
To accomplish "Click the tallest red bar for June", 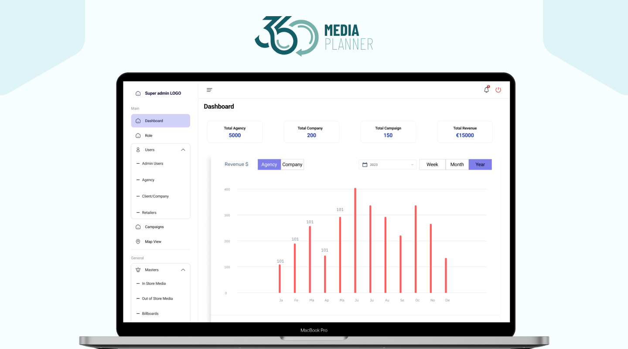I will pos(355,240).
